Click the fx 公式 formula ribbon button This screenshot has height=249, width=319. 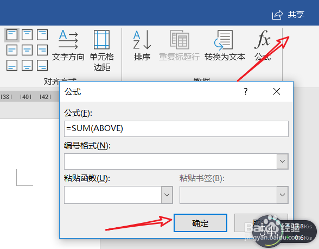(x=263, y=46)
